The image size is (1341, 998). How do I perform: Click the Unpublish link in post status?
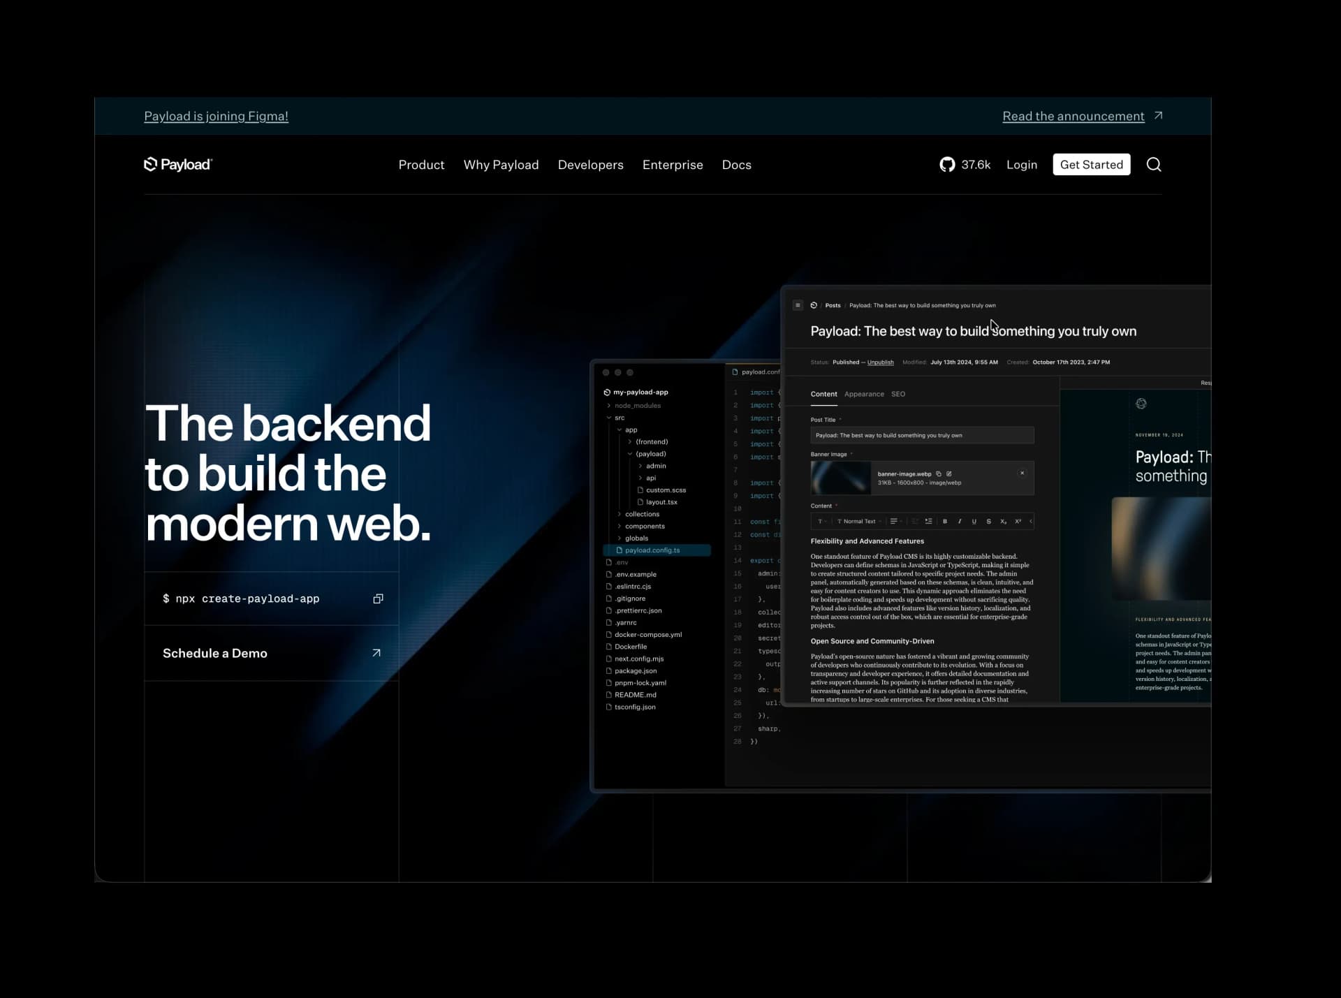point(880,362)
